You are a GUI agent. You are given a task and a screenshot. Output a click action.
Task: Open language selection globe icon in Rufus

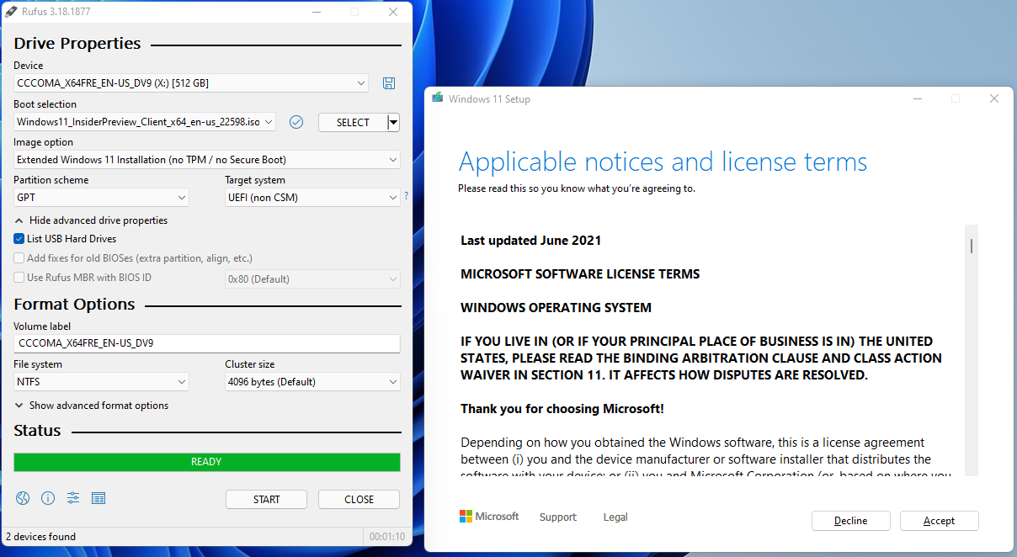23,498
